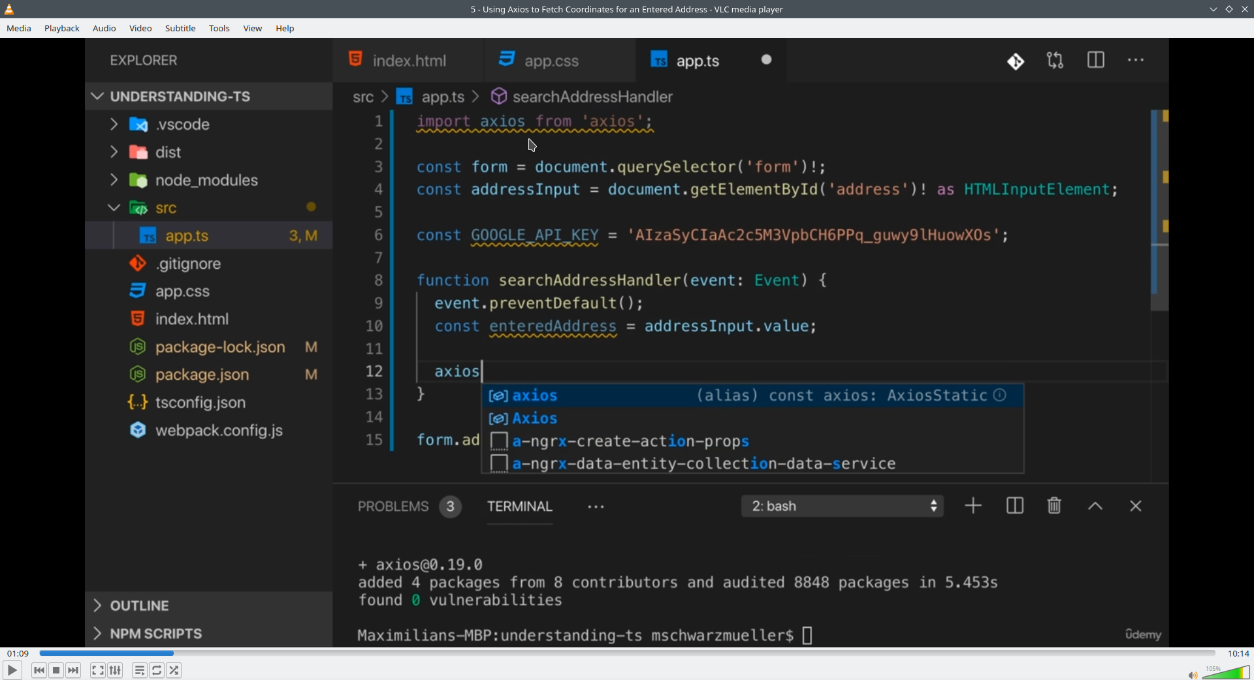Show details info icon for axios suggestion
This screenshot has height=680, width=1254.
(1000, 395)
